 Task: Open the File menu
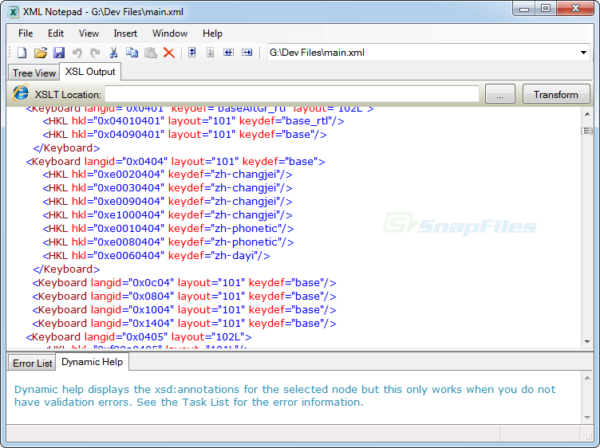tap(26, 33)
